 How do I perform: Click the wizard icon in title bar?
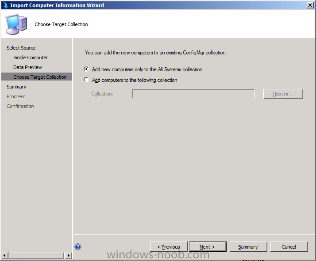point(6,5)
